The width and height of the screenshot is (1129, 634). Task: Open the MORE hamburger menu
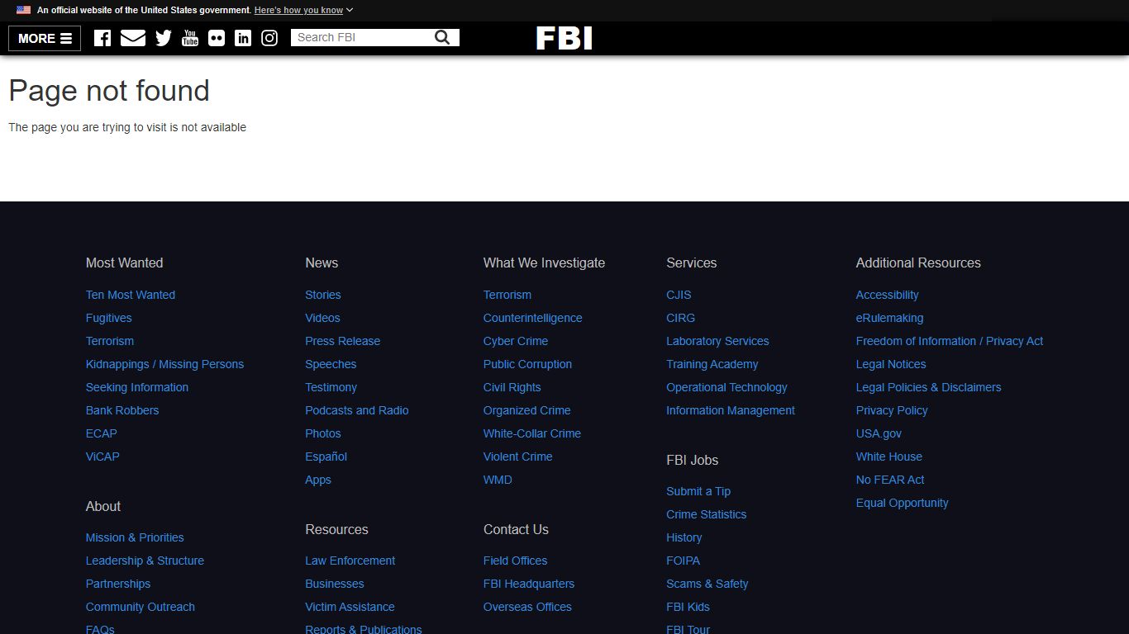[45, 38]
